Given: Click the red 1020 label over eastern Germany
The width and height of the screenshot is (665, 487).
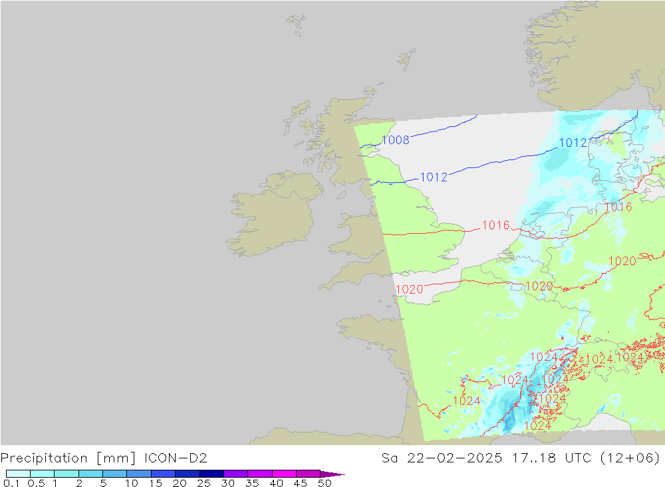Looking at the screenshot, I should tap(622, 261).
